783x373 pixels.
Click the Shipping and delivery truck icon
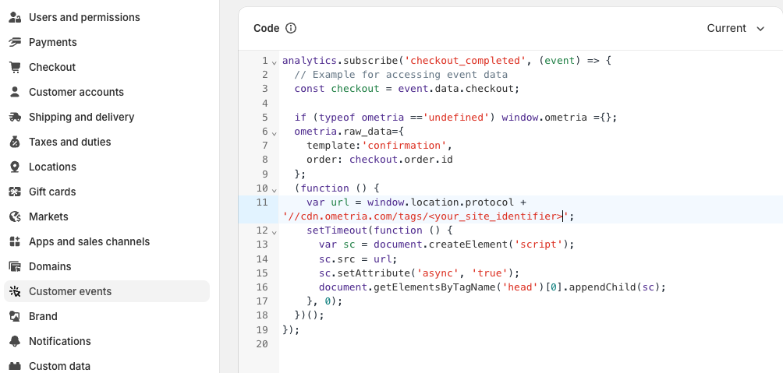click(14, 117)
